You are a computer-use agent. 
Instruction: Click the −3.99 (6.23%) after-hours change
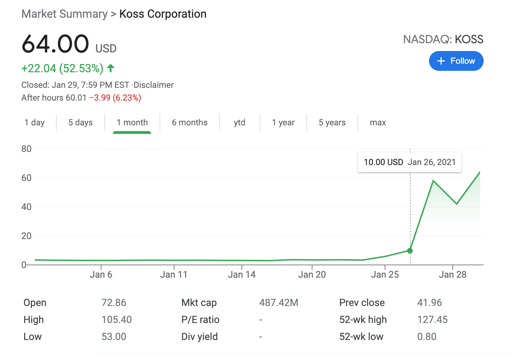pyautogui.click(x=115, y=98)
